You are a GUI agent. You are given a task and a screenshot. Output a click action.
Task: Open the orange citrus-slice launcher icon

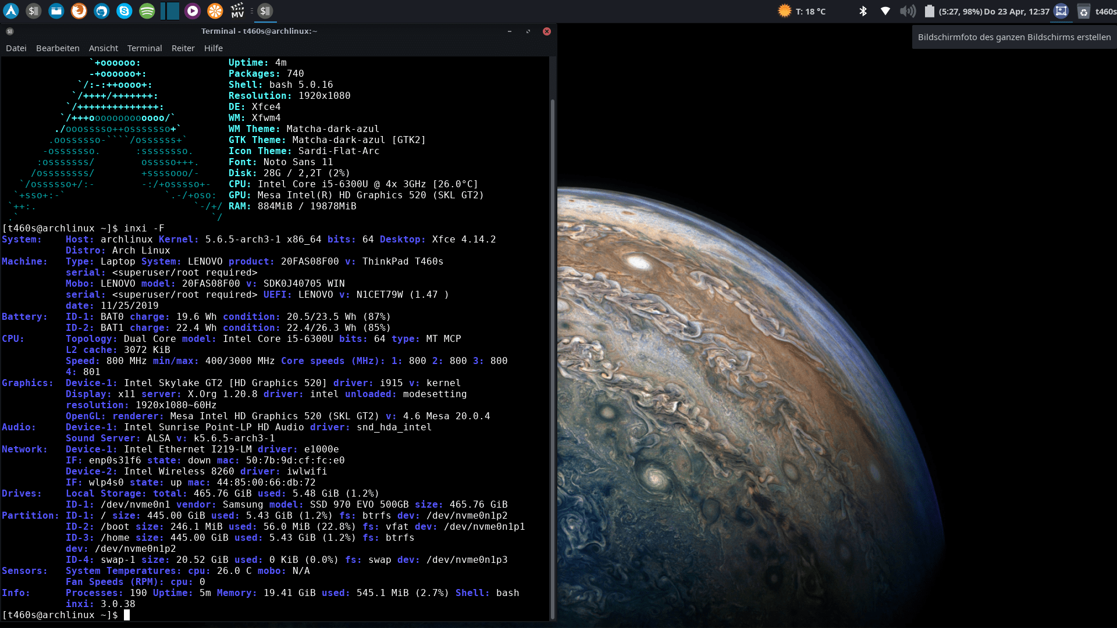point(215,10)
